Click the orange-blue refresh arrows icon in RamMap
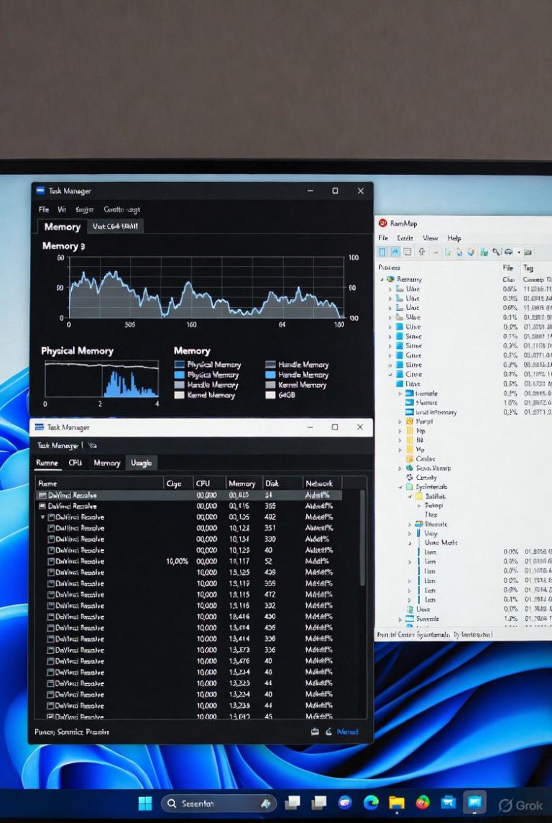The image size is (552, 823). [459, 253]
